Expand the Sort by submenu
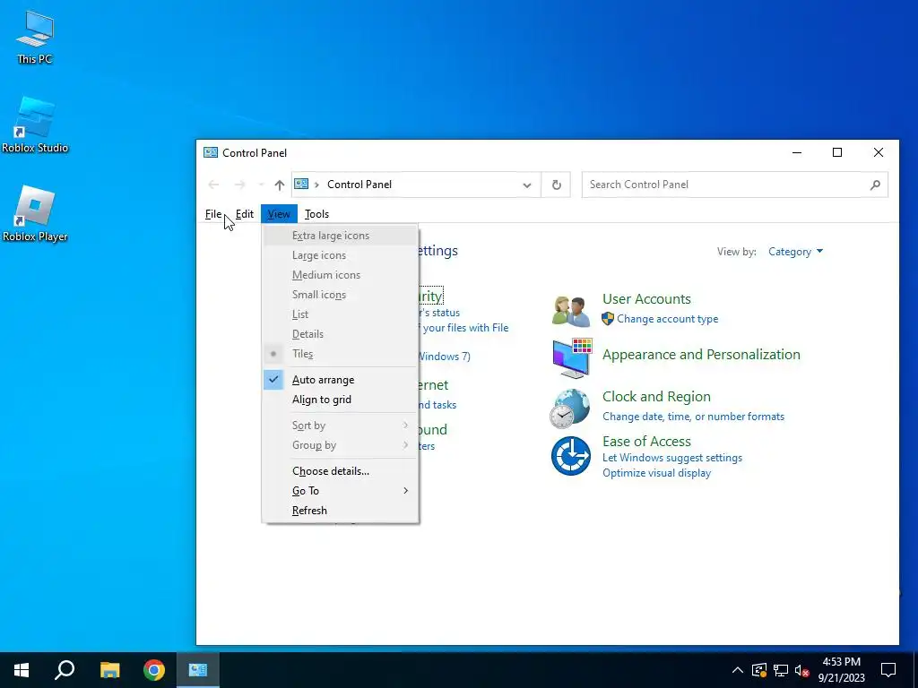Image resolution: width=918 pixels, height=688 pixels. pos(340,426)
